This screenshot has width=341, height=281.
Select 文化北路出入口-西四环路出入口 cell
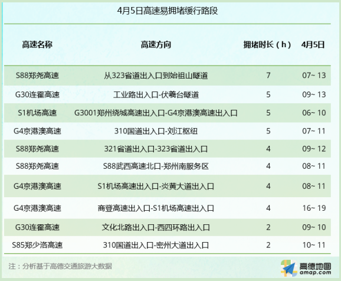click(156, 227)
